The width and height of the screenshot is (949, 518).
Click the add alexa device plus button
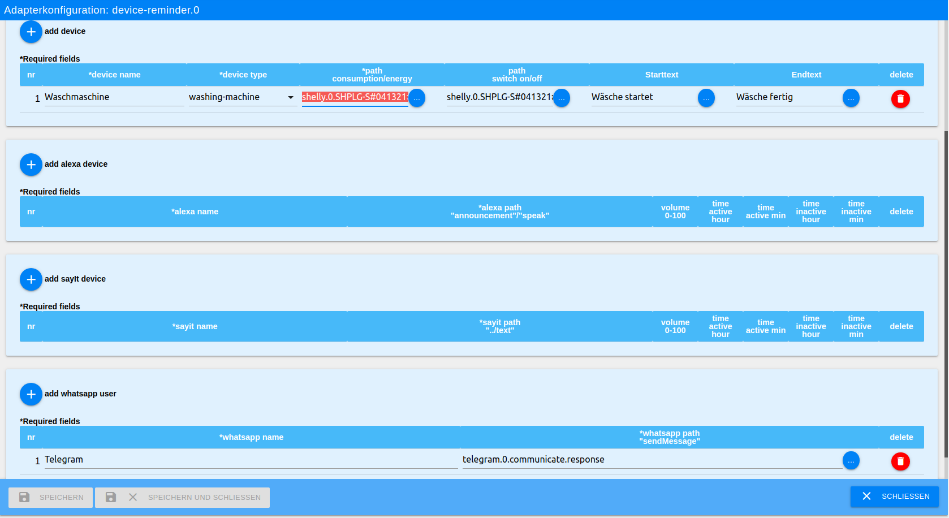tap(31, 165)
